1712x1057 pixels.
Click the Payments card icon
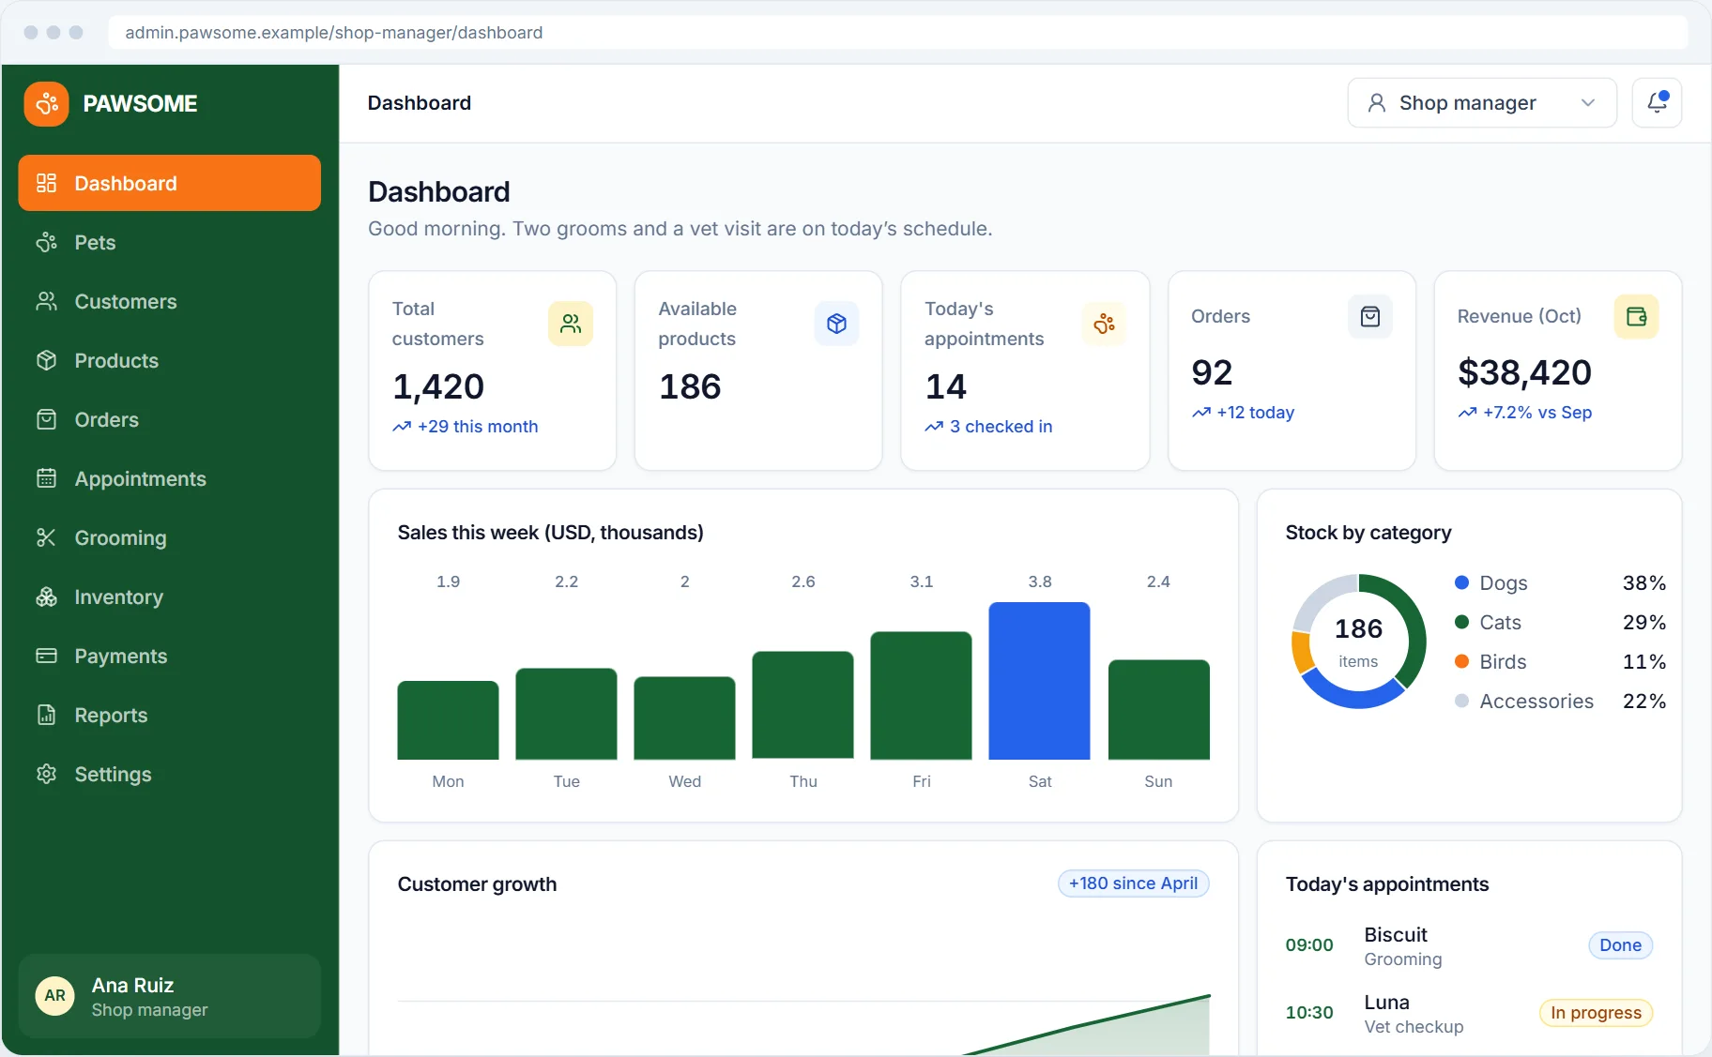pyautogui.click(x=46, y=656)
